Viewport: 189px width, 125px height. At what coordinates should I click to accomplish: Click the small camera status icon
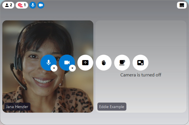point(41,5)
